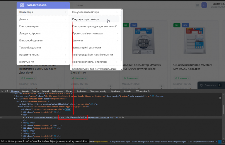Click blue NEW badge on К квадрат card
Image resolution: width=225 pixels, height=145 pixels.
[185, 25]
